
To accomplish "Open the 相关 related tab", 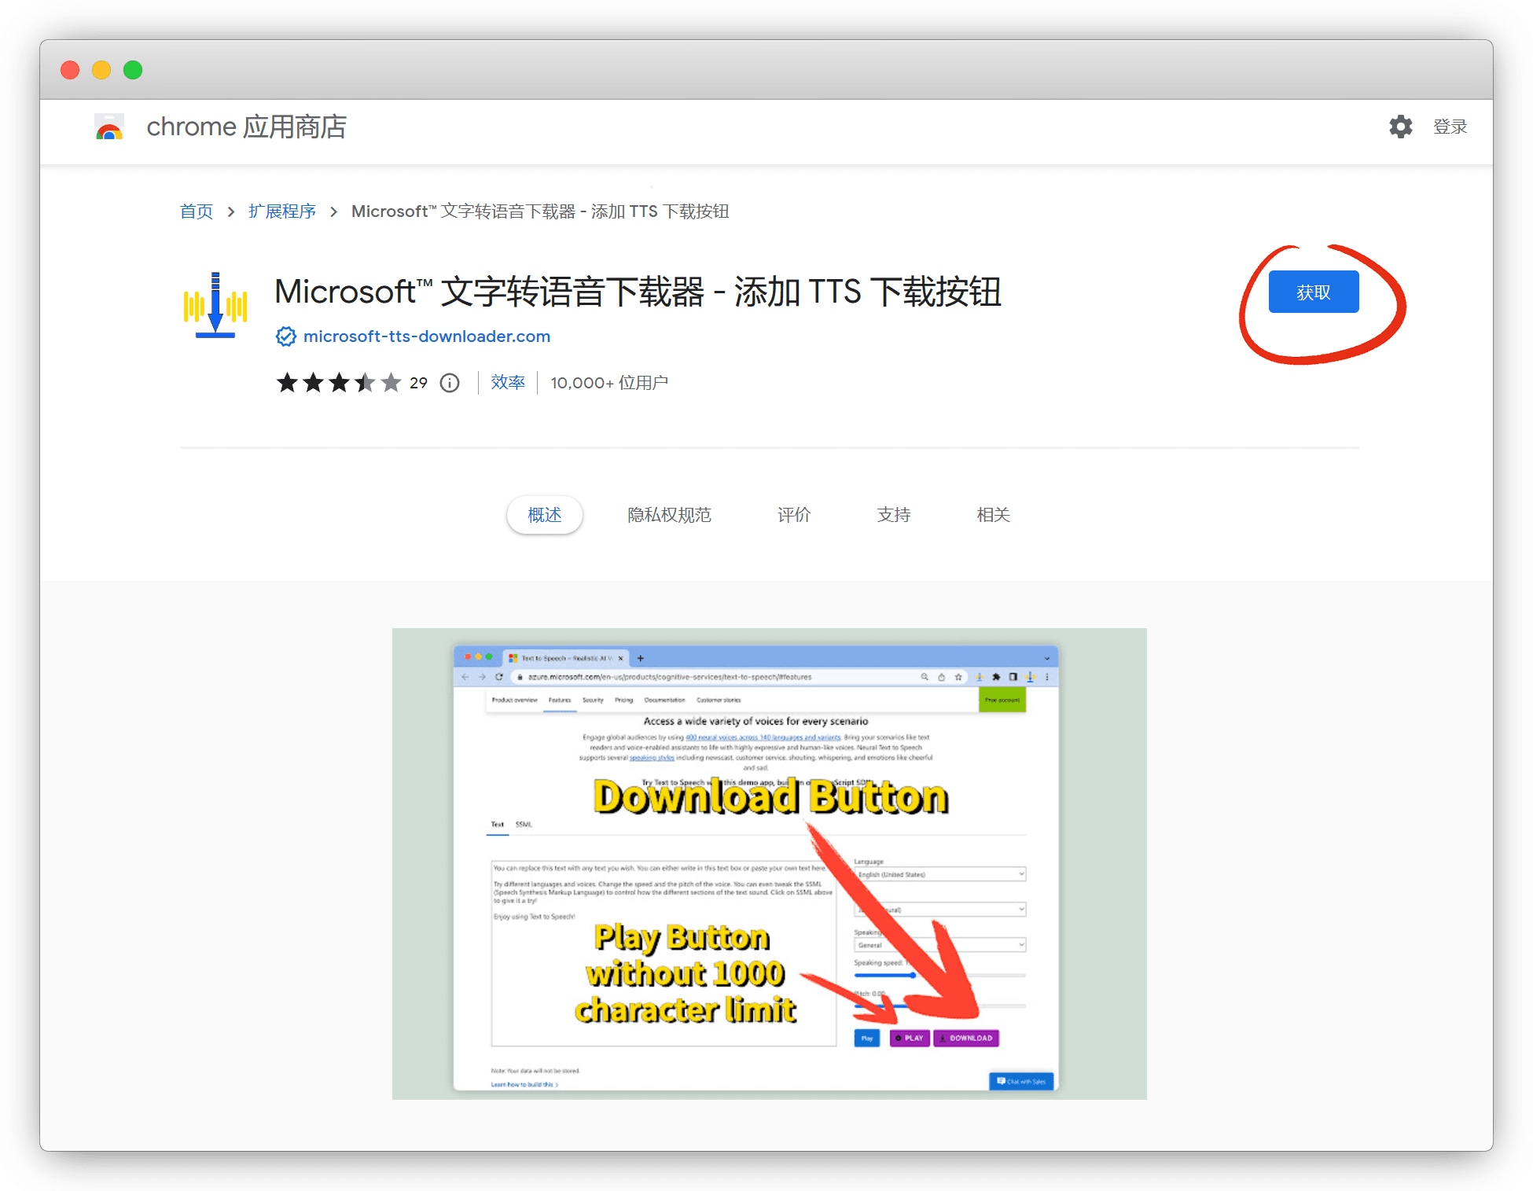I will [x=993, y=515].
